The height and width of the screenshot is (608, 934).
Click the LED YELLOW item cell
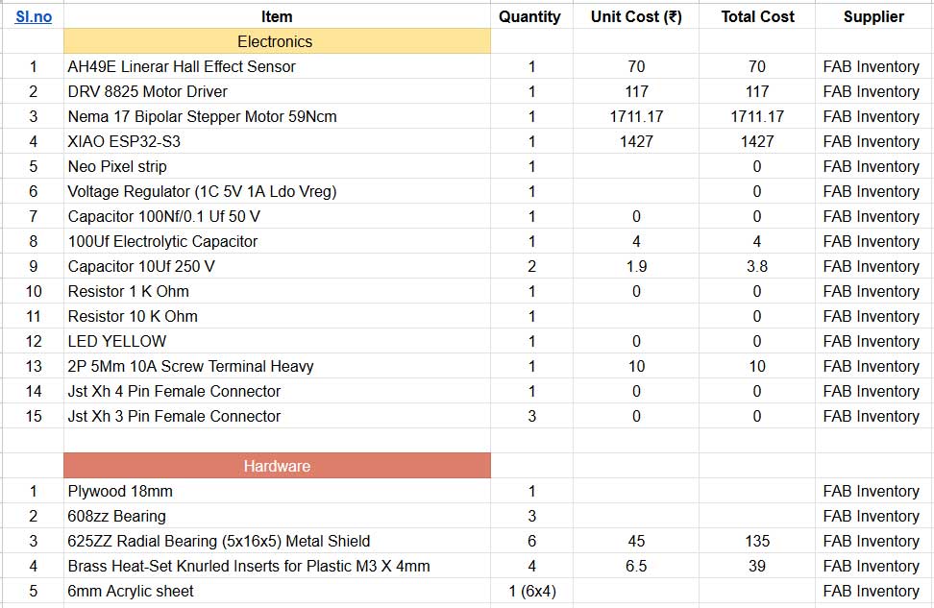click(x=117, y=341)
